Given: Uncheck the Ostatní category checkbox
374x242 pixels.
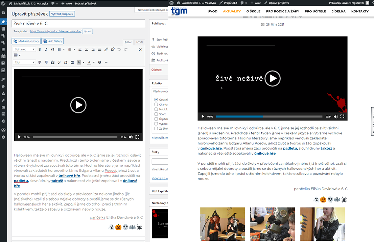Looking at the screenshot, I should click(x=156, y=100).
